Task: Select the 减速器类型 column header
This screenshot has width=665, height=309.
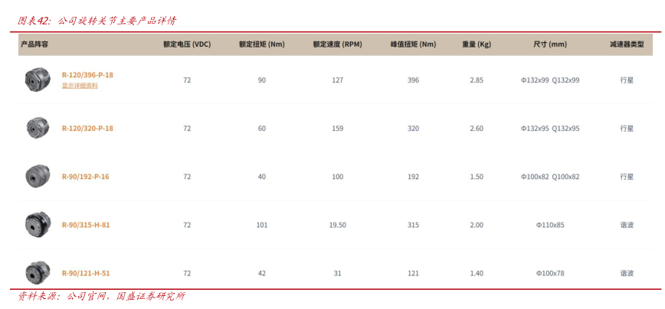Action: [626, 44]
